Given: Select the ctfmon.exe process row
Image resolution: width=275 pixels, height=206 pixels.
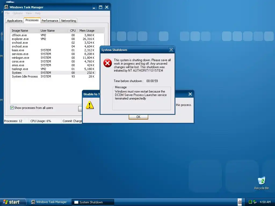Looking at the screenshot, I should point(53,35).
